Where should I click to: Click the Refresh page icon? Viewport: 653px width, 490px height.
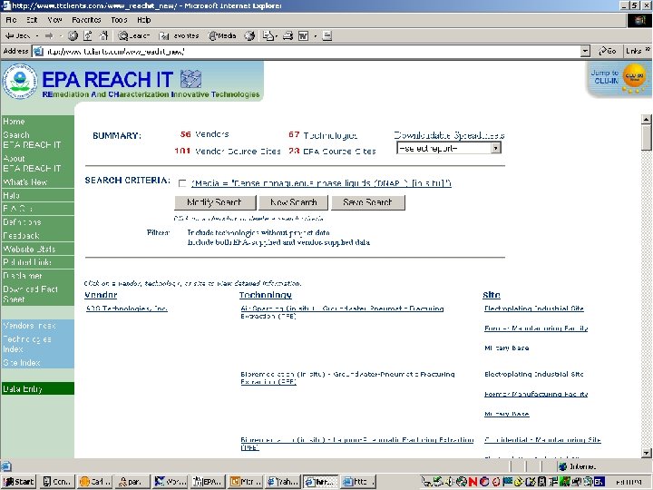coord(87,35)
